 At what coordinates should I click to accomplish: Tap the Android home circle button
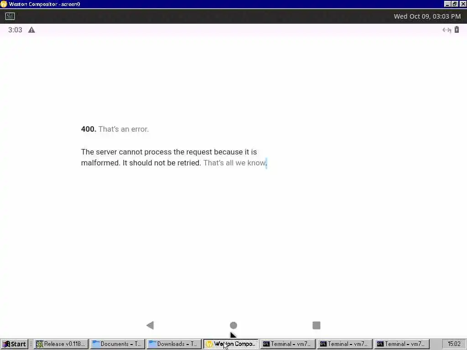coord(233,325)
